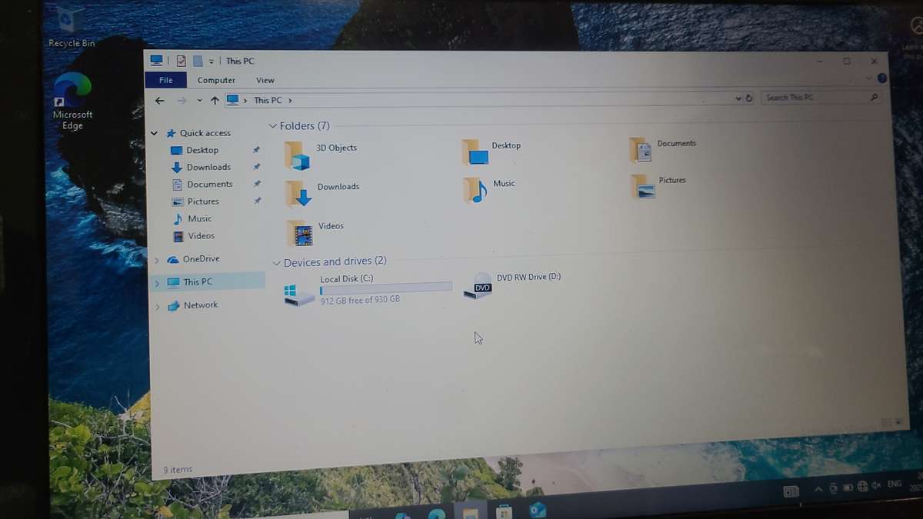Image resolution: width=923 pixels, height=519 pixels.
Task: Click the Local Disk C: storage usage bar
Action: pos(385,287)
